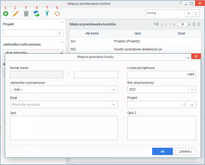Open the Brak jednostki dropdown in left panel

tap(33, 53)
